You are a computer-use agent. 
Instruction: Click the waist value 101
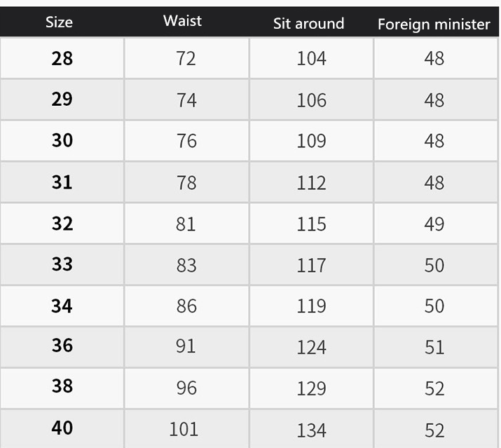pyautogui.click(x=184, y=428)
